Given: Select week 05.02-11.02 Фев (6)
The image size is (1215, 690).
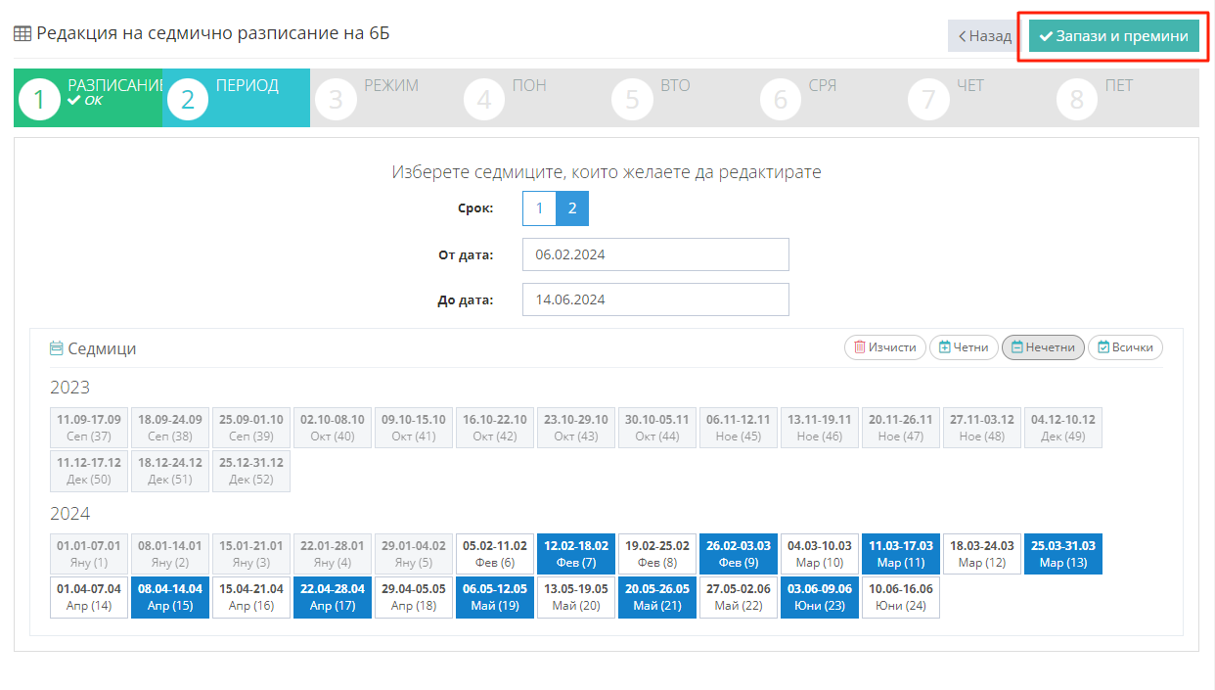Looking at the screenshot, I should (x=495, y=554).
